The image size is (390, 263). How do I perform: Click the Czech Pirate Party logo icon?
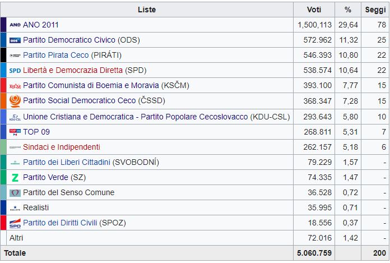click(15, 56)
